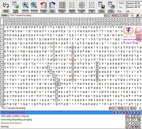Select 'harrowing,despoiling,ravaging' code row
The height and width of the screenshot is (129, 142).
tap(71, 120)
